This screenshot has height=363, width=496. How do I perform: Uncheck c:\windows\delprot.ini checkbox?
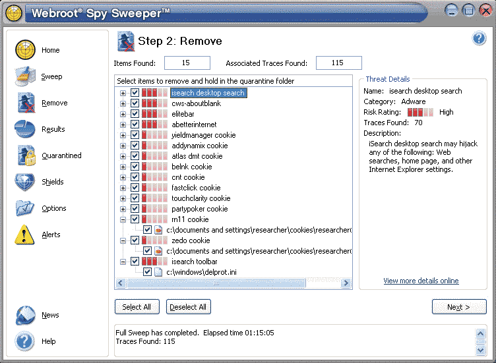coord(147,272)
